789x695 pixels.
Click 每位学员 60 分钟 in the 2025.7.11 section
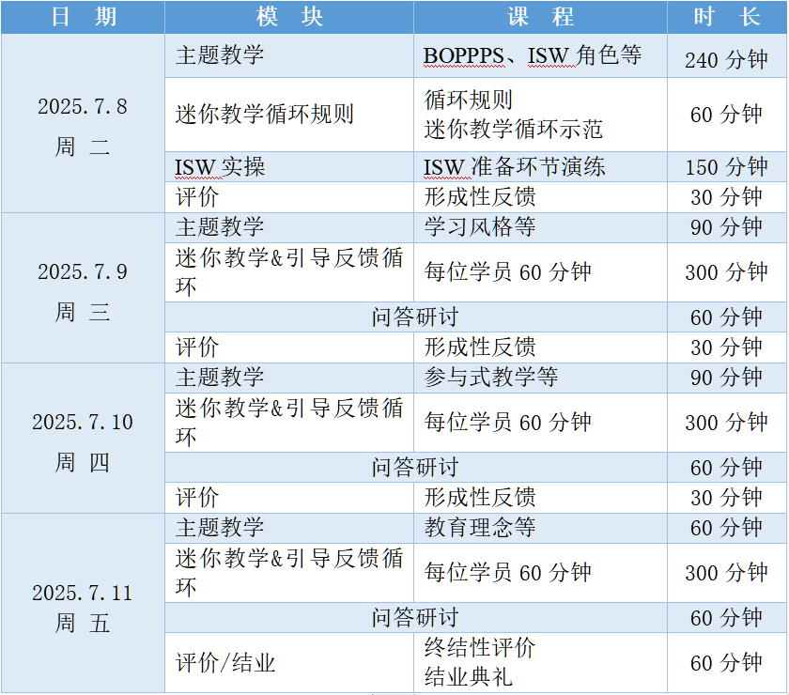(x=540, y=573)
